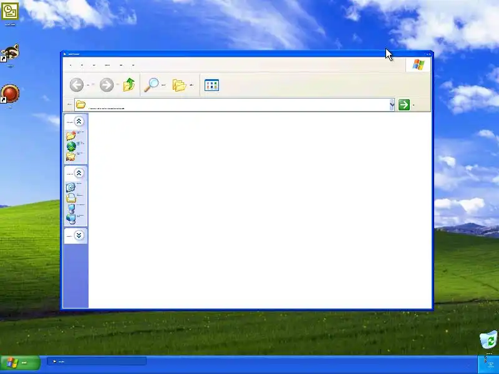This screenshot has height=374, width=499.
Task: Open the documents folder icon in Other Places
Action: click(71, 198)
